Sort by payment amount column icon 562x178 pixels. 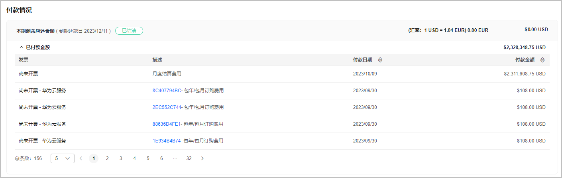pyautogui.click(x=542, y=60)
